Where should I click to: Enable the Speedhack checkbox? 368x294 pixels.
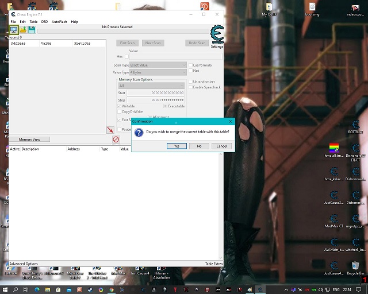190,87
